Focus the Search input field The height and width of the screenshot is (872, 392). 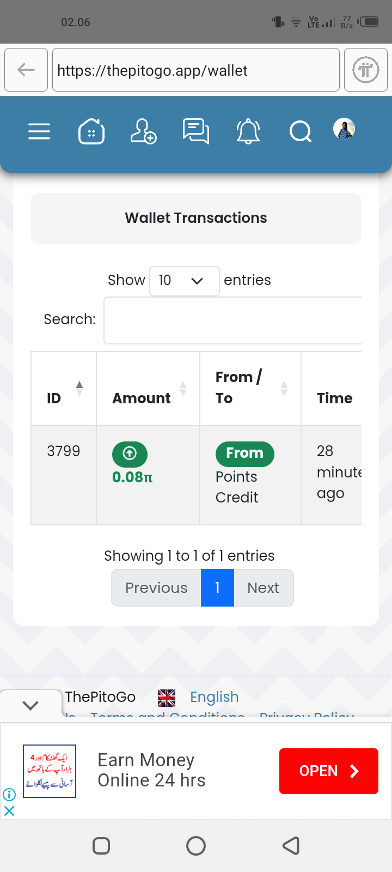233,320
